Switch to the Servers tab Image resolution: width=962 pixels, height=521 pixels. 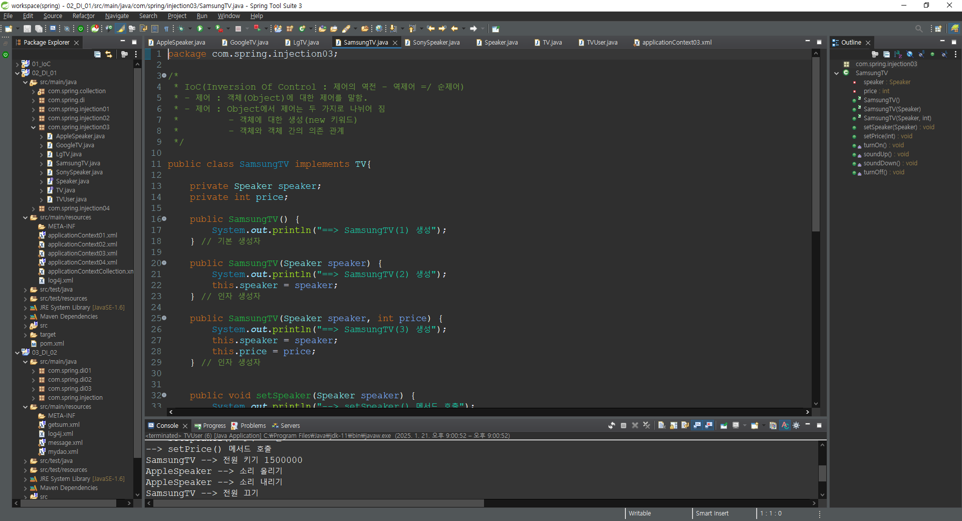(x=286, y=426)
